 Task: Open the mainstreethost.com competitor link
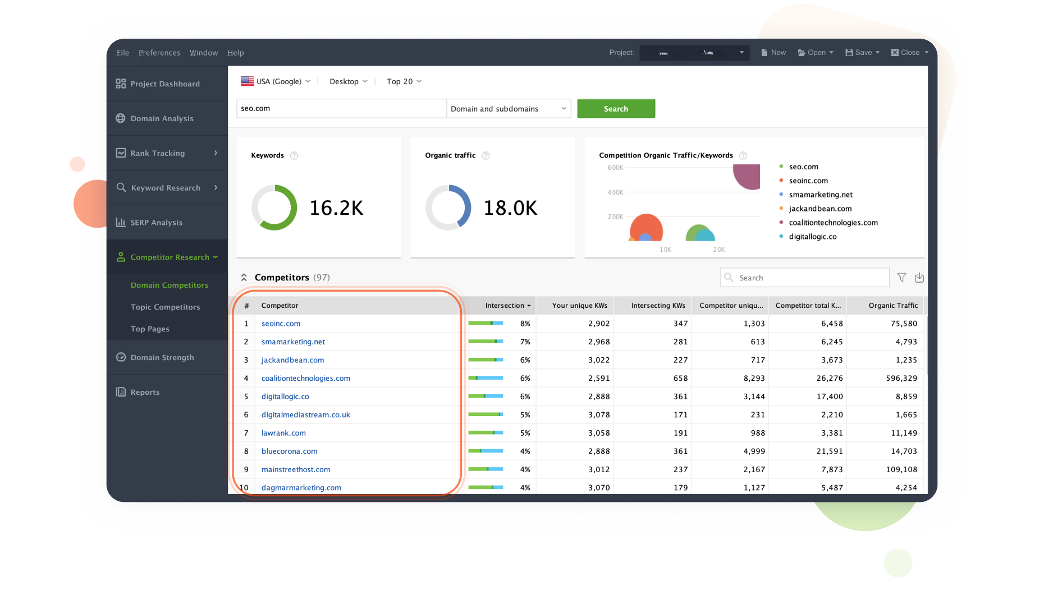pos(296,469)
